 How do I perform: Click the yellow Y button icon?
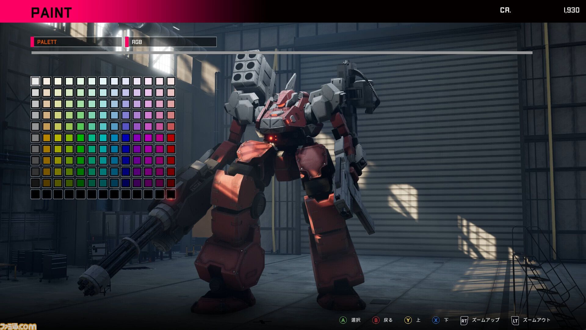(408, 320)
